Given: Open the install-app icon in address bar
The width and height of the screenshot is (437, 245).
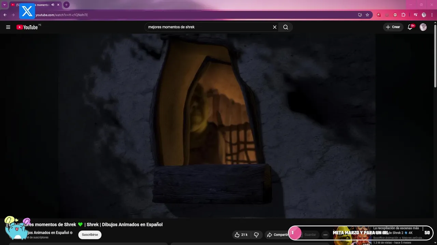Looking at the screenshot, I should point(360,15).
